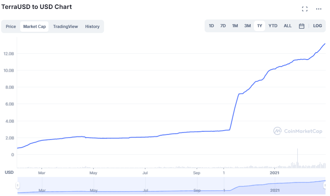Show ALL historical data range

coord(287,26)
